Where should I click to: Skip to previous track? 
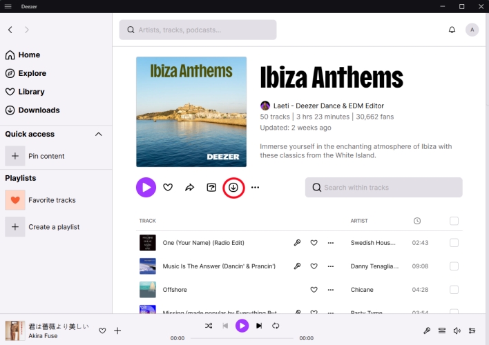(x=225, y=326)
